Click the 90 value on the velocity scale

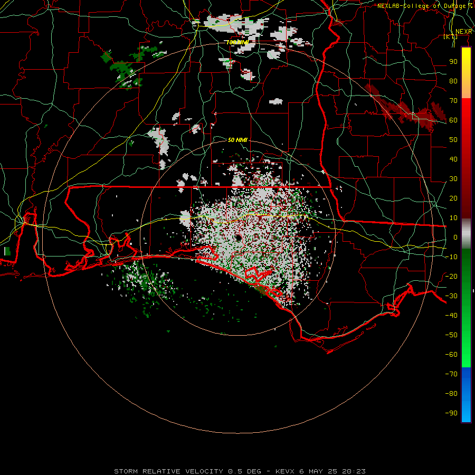[453, 62]
